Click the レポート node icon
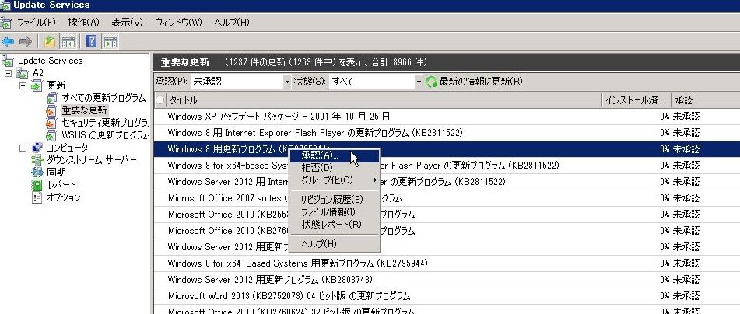 (37, 185)
